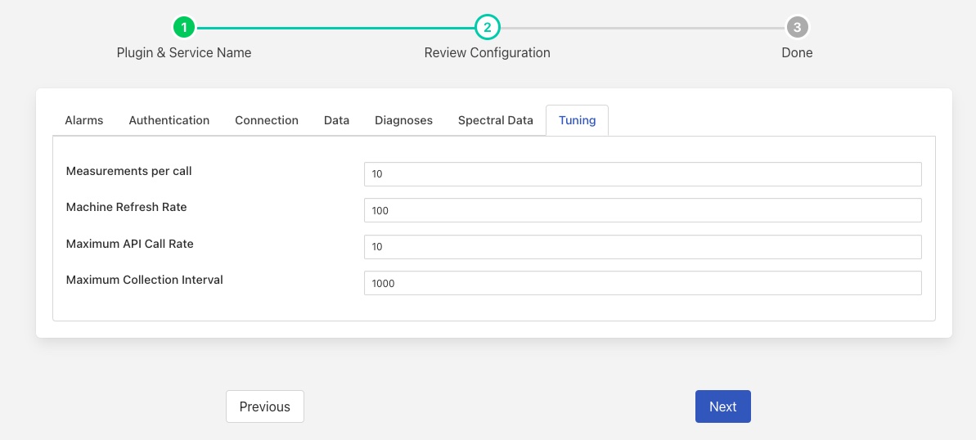
Task: Click the active Tuning tab
Action: coord(577,120)
